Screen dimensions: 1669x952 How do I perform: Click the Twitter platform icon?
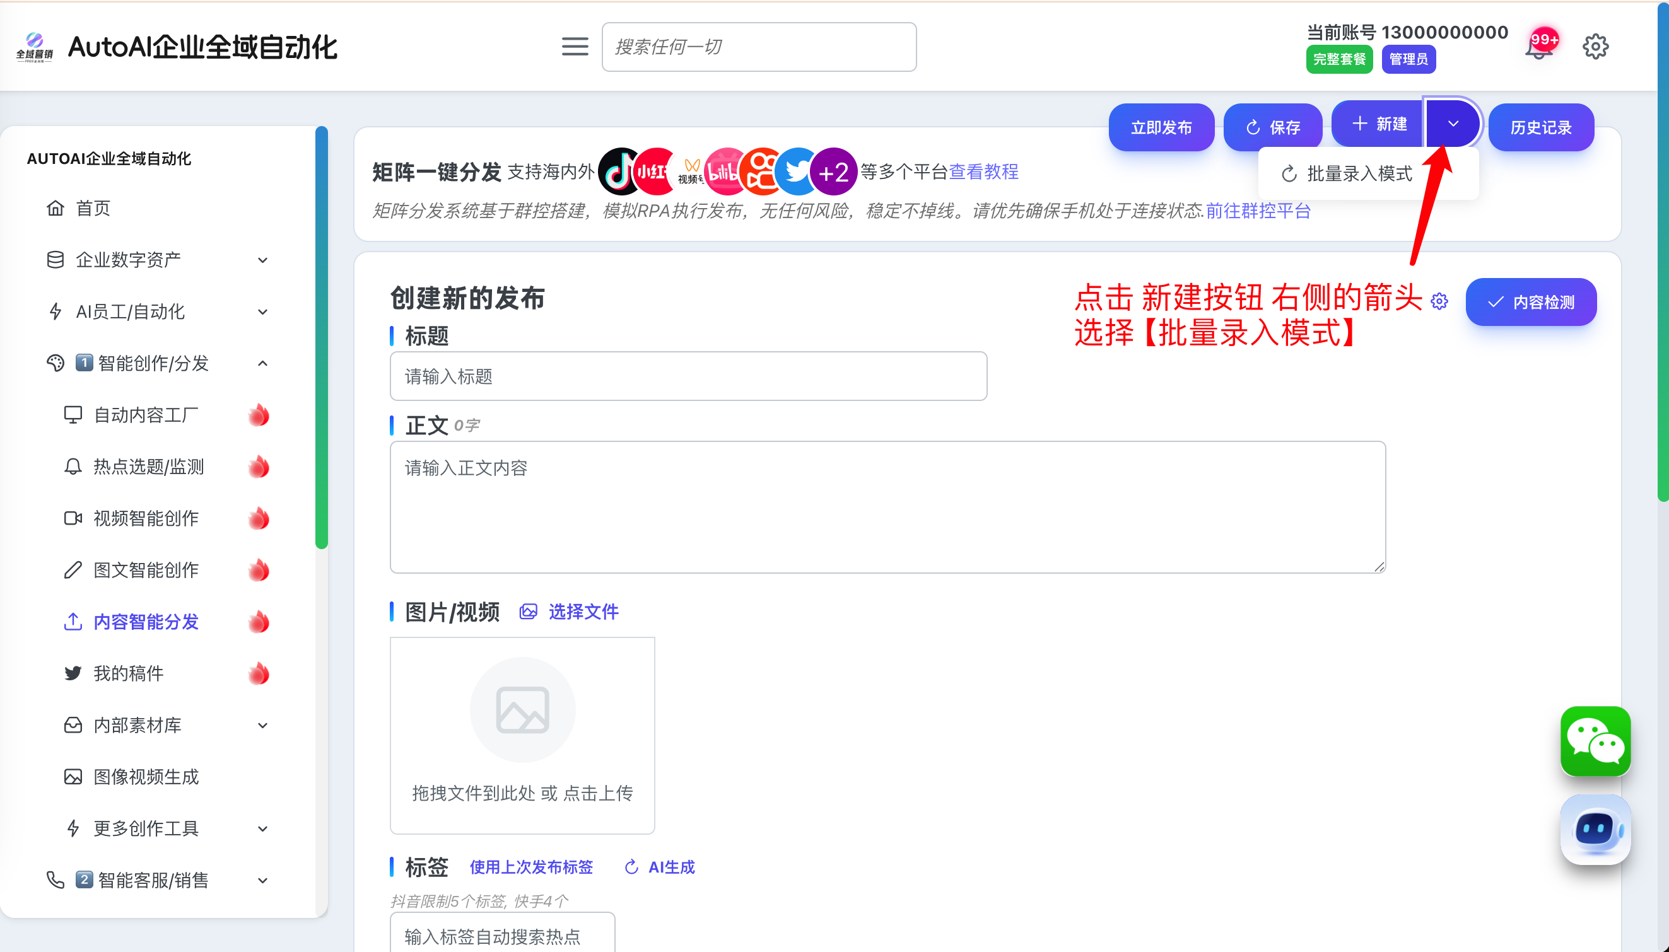(x=796, y=173)
